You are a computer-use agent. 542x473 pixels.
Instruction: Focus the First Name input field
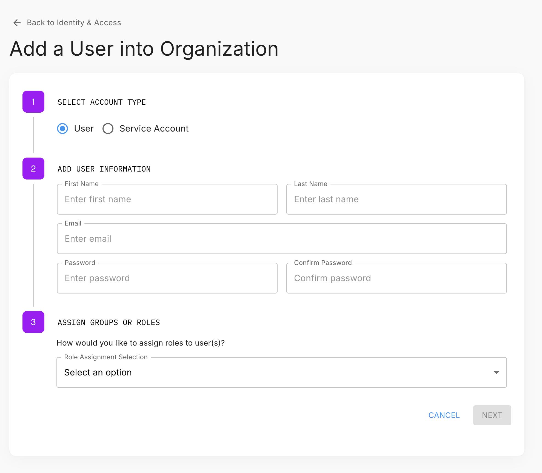(x=167, y=199)
